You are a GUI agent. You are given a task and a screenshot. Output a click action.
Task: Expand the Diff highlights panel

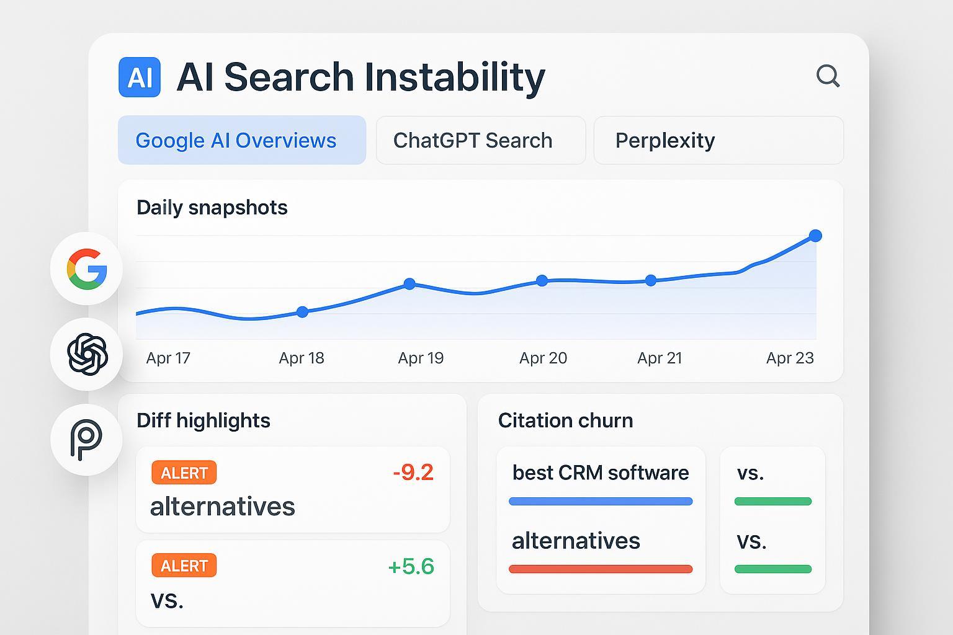(x=203, y=420)
